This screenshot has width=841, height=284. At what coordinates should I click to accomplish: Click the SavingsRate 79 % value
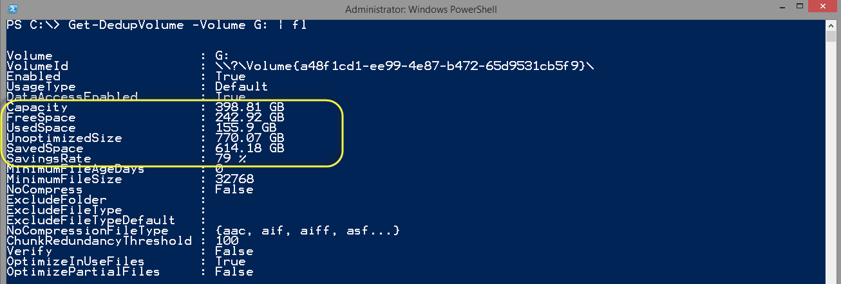(231, 159)
